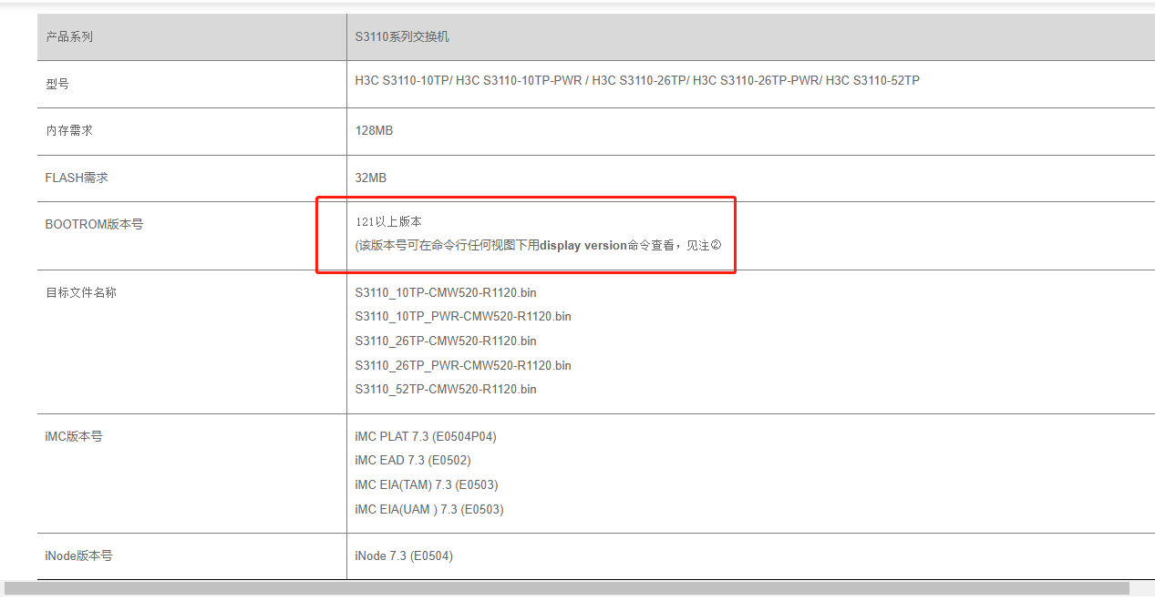The image size is (1155, 601).
Task: Select S3110_10TP_PWR-CMW520-R1120.bin file name
Action: tap(463, 317)
